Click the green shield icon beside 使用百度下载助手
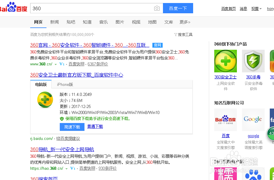 tap(62, 119)
